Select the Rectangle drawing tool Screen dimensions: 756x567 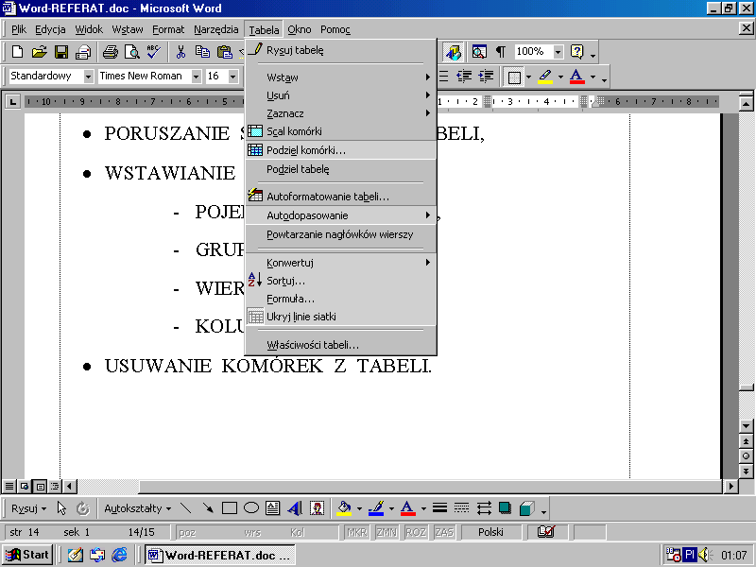click(x=229, y=508)
